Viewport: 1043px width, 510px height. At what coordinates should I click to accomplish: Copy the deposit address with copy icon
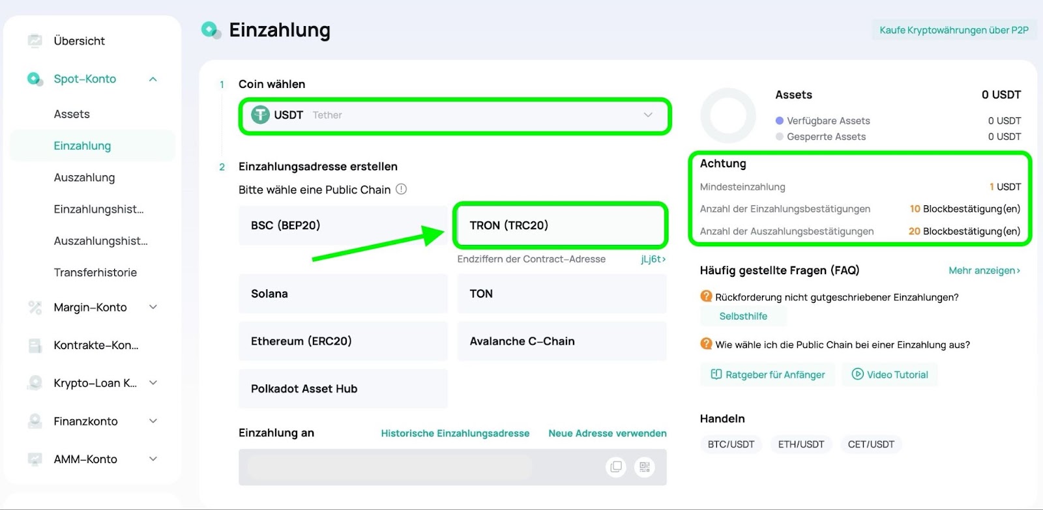(616, 467)
